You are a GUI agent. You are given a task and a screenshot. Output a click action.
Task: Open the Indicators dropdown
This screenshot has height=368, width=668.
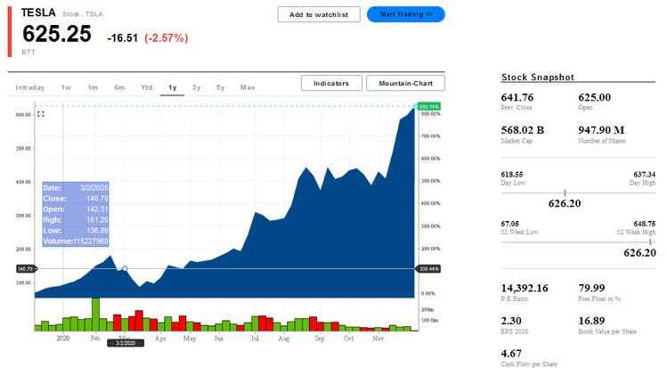point(331,83)
